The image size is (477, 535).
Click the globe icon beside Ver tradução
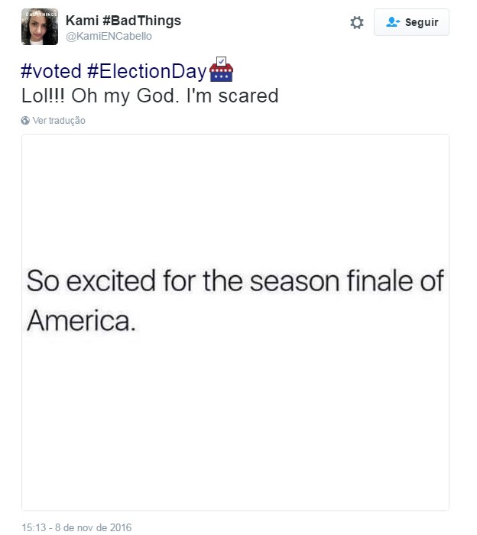(25, 121)
